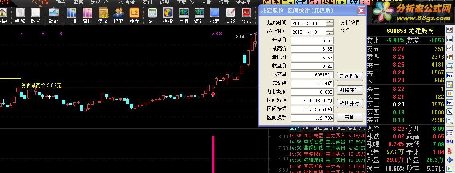Click the red dollar sign sidebar icon
455x173 pixels.
tap(450, 151)
